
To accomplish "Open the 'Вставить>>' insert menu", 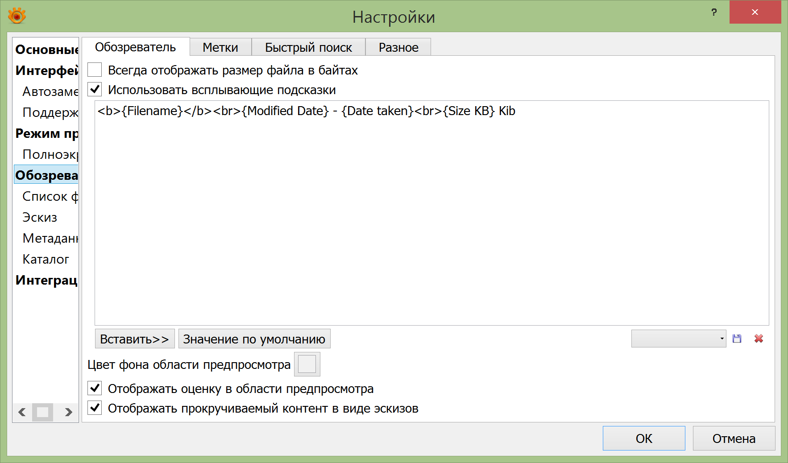I will pos(134,339).
